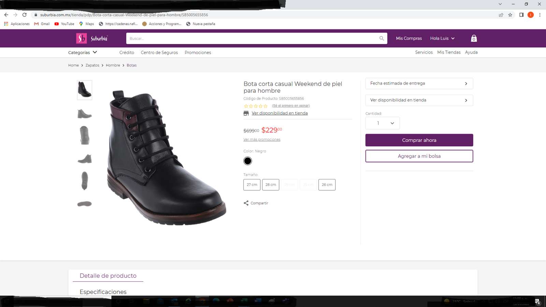Open the Cantidad quantity dropdown
The height and width of the screenshot is (307, 546).
[x=383, y=123]
